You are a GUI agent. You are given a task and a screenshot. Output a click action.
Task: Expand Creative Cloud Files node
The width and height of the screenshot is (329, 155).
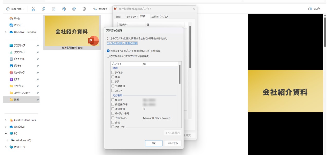[6, 120]
